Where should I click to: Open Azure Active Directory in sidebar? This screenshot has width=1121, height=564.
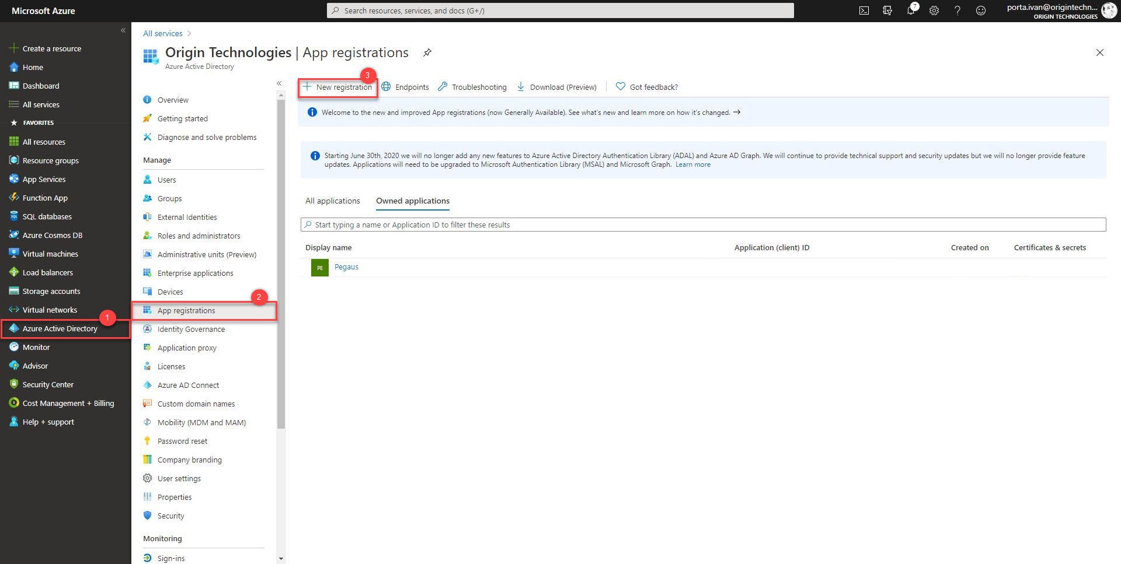pos(65,328)
